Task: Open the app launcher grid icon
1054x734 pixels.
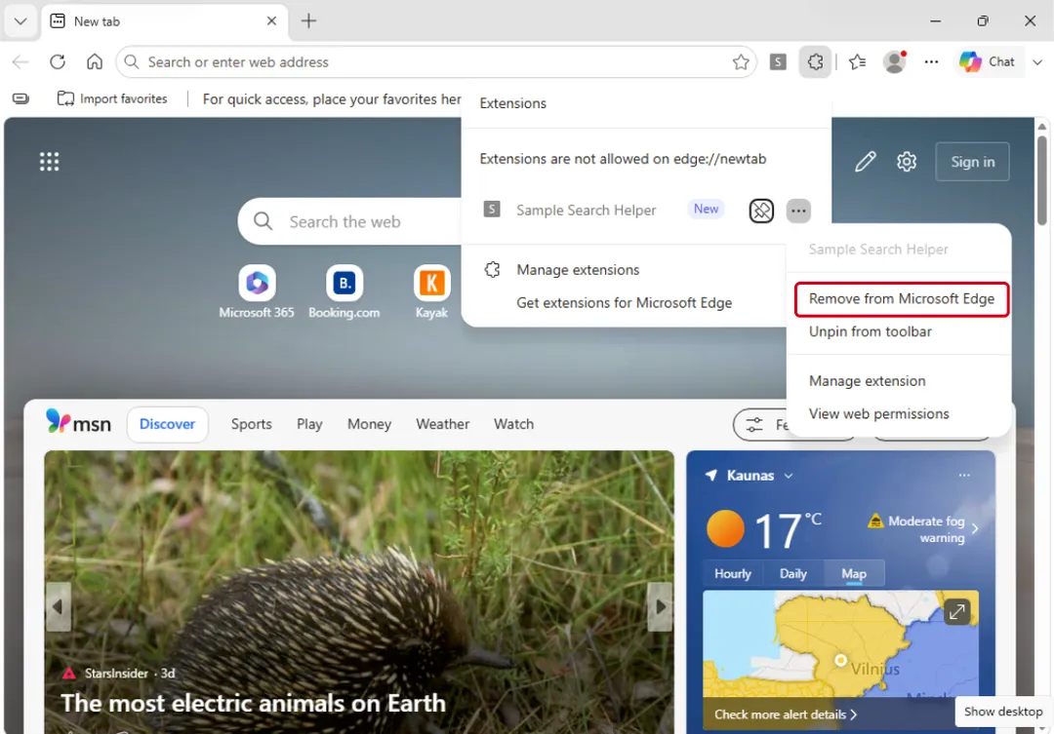Action: click(x=49, y=161)
